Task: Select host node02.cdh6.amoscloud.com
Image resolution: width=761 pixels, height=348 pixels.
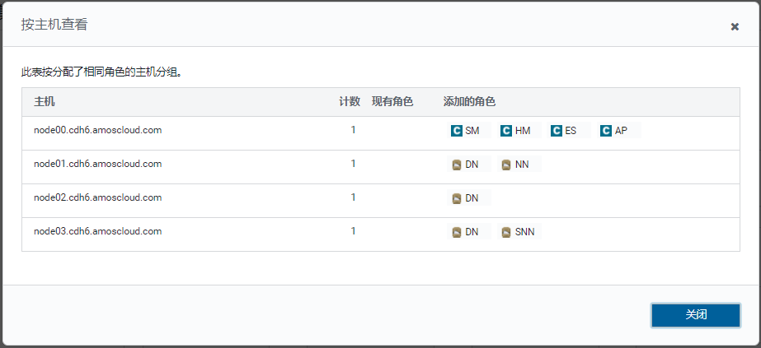Action: [x=97, y=197]
